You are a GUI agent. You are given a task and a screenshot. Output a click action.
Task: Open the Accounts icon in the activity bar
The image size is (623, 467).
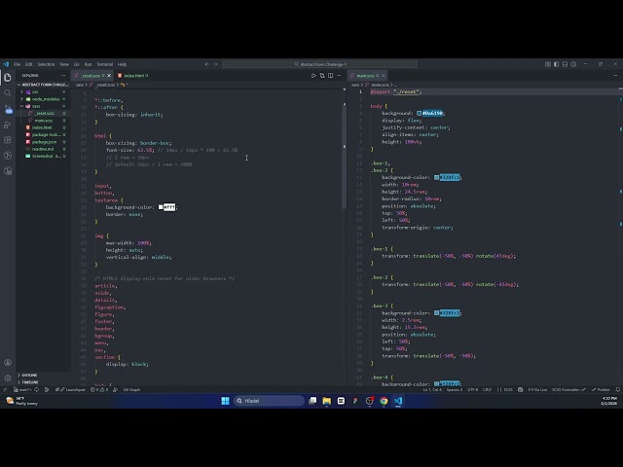(x=8, y=363)
